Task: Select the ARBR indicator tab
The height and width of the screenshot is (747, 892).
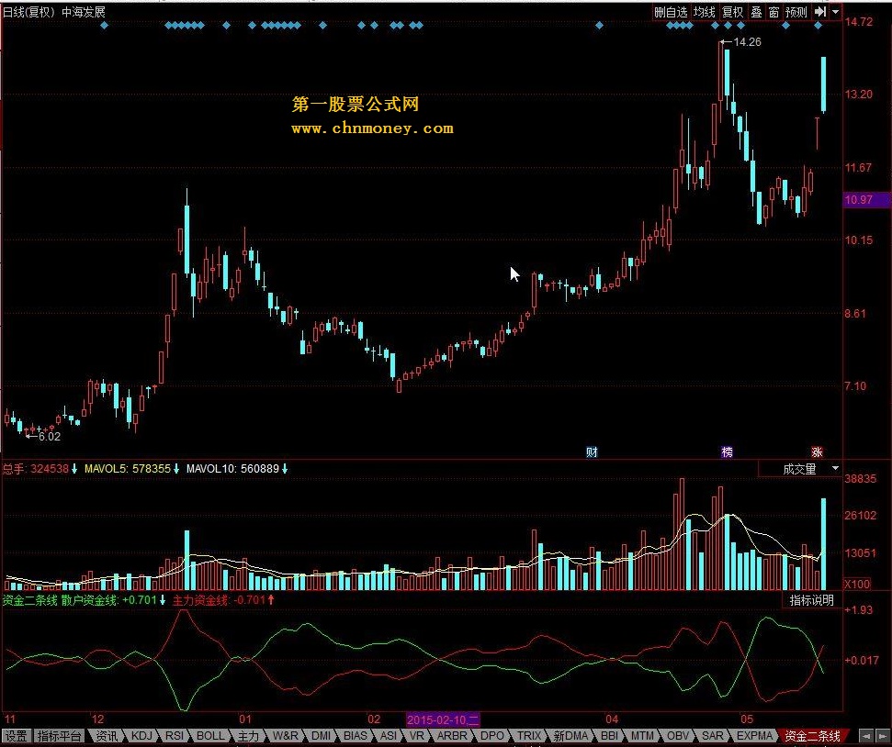Action: coord(452,736)
